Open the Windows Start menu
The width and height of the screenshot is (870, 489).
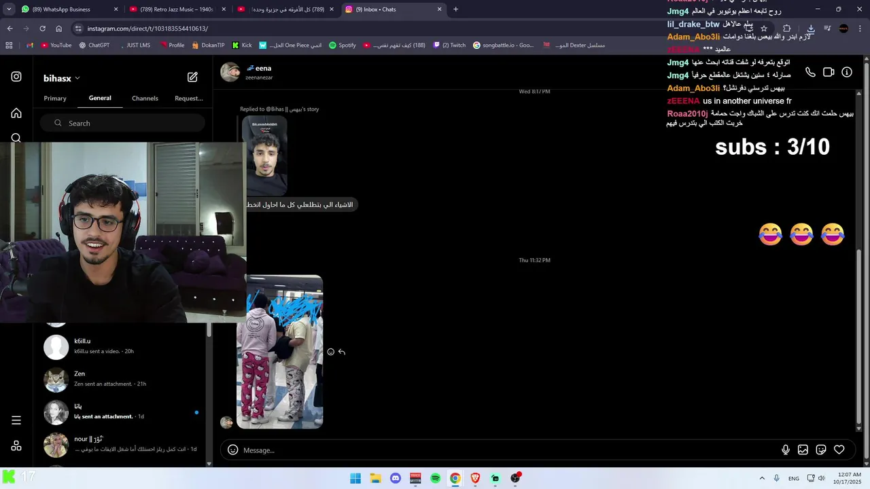[355, 478]
